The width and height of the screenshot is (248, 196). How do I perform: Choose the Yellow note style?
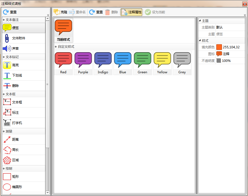coord(162,63)
